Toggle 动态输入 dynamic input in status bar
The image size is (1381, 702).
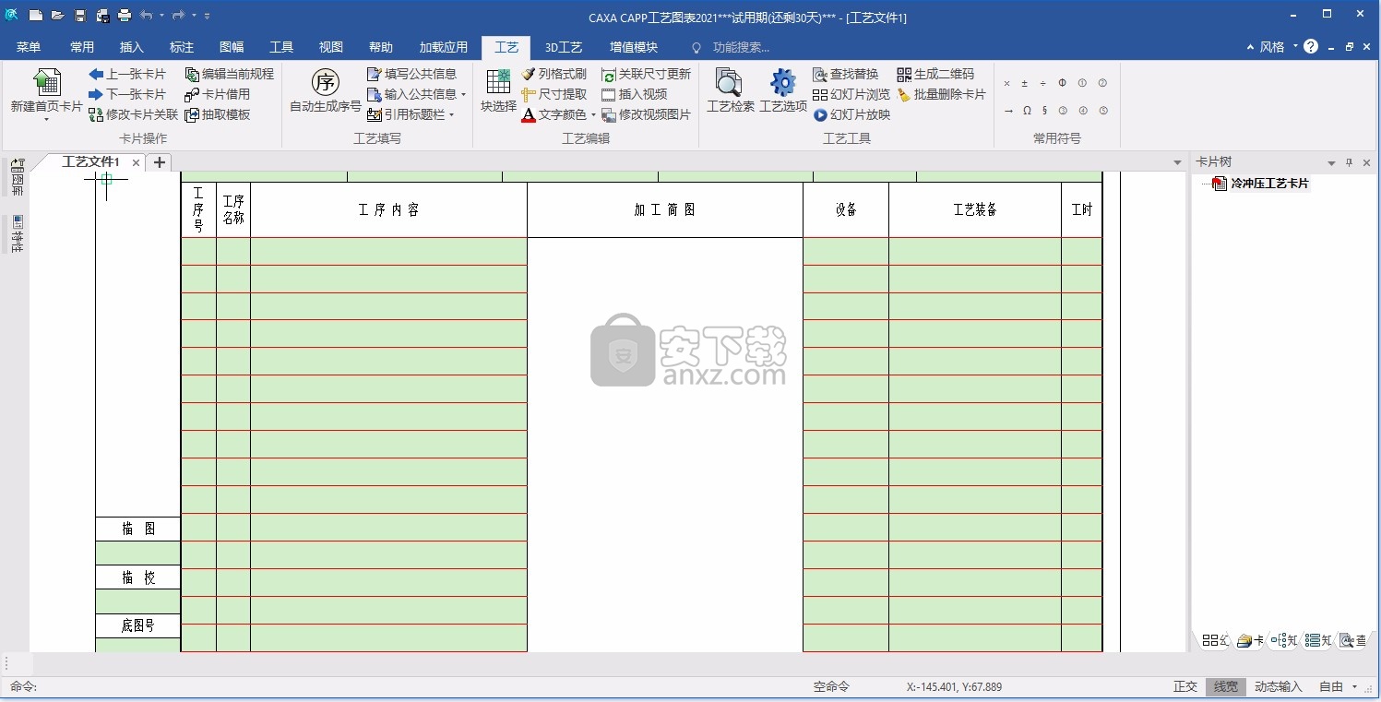tap(1278, 686)
